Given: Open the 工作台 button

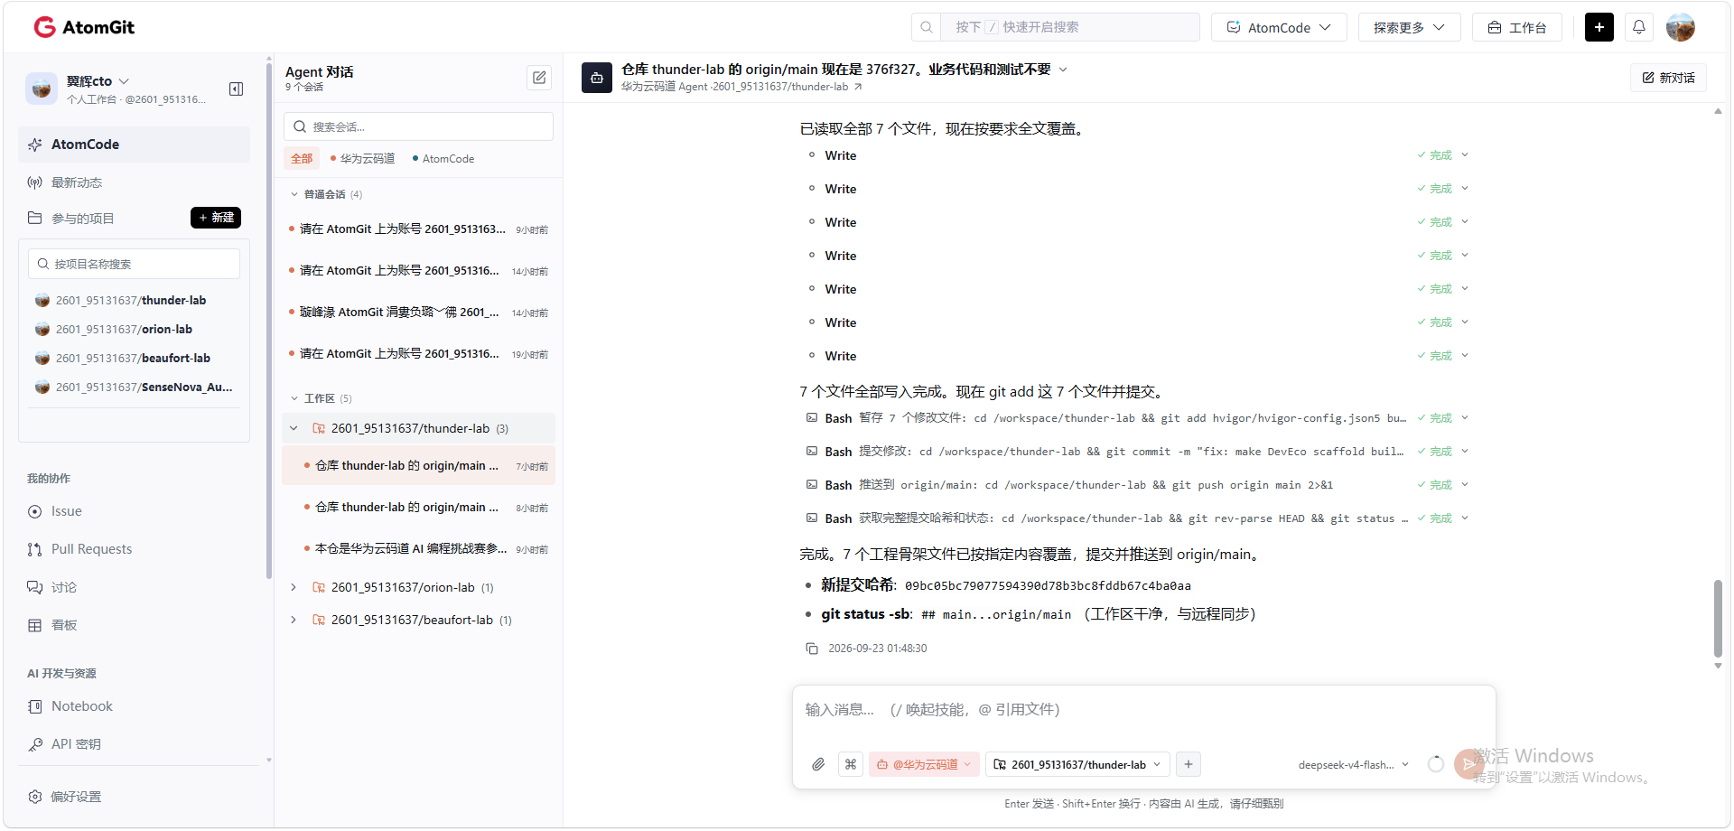Looking at the screenshot, I should pyautogui.click(x=1517, y=27).
